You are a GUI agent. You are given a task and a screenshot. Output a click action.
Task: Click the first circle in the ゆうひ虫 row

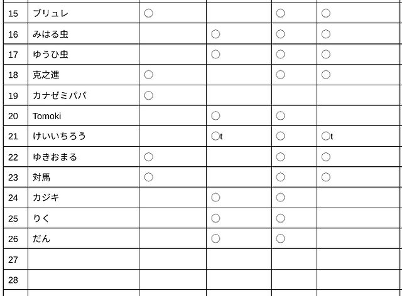(215, 55)
